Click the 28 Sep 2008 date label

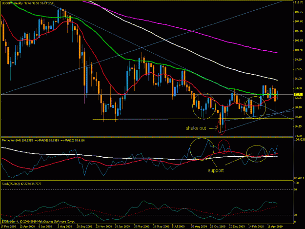click(84, 227)
